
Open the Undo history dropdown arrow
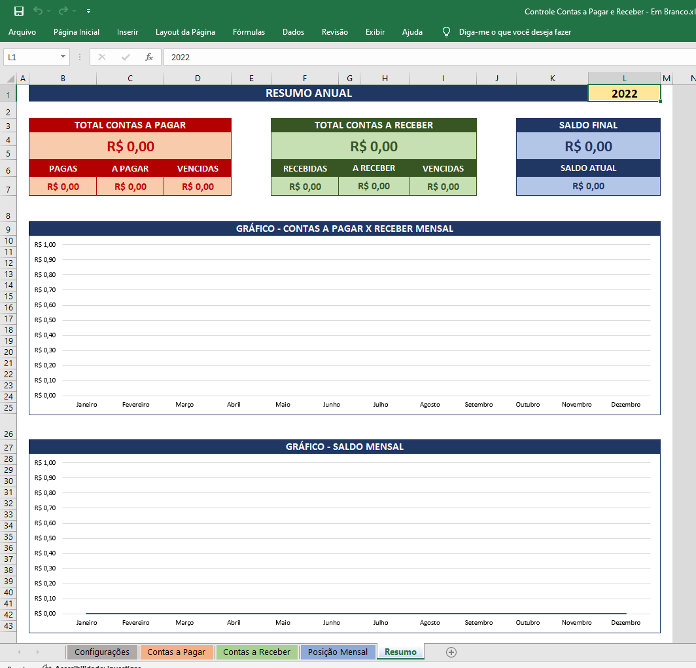[49, 11]
